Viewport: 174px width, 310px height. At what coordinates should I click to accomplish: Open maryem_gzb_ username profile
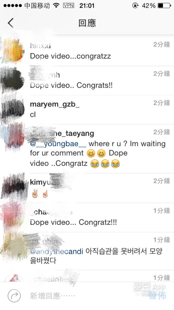click(x=55, y=104)
